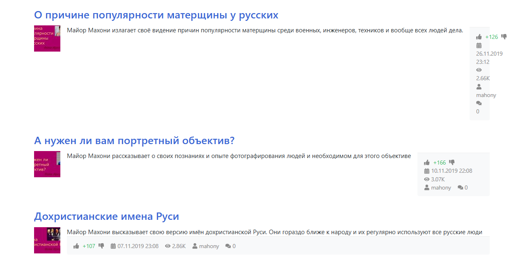Dislike the post rated +166
Screen dimensions: 532x271
tap(452, 163)
